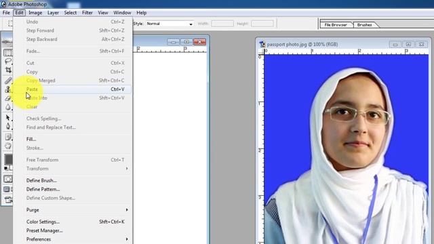Switch to the File Browser tab
The height and width of the screenshot is (244, 434).
[336, 25]
